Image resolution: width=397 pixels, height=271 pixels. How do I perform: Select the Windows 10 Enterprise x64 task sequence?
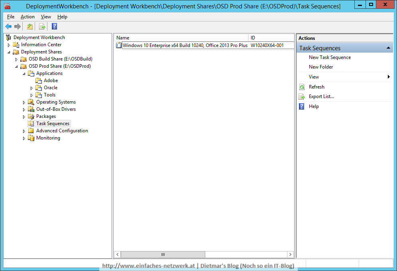185,45
